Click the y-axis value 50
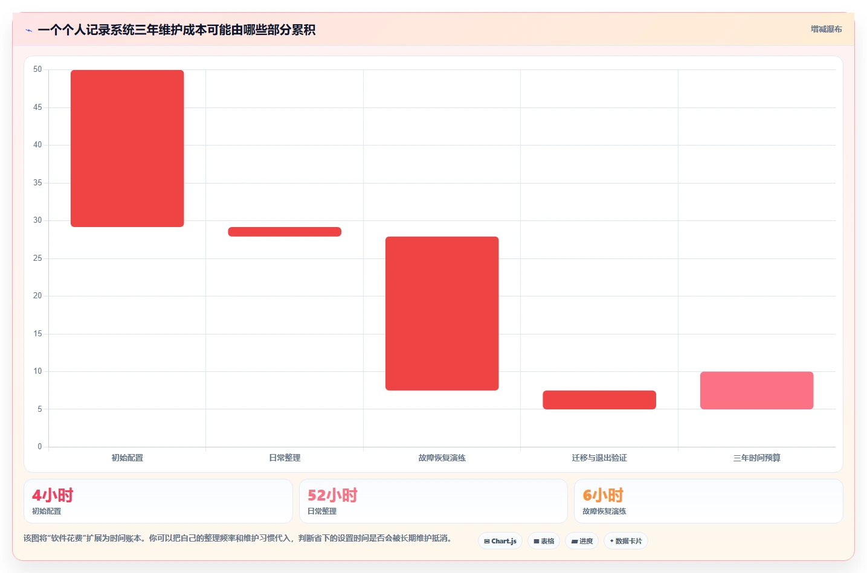Viewport: 867px width, 573px height. [x=37, y=69]
